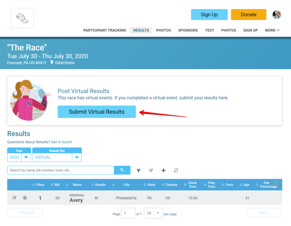Click the 15:06 clock time cell
This screenshot has width=291, height=226.
tap(193, 198)
